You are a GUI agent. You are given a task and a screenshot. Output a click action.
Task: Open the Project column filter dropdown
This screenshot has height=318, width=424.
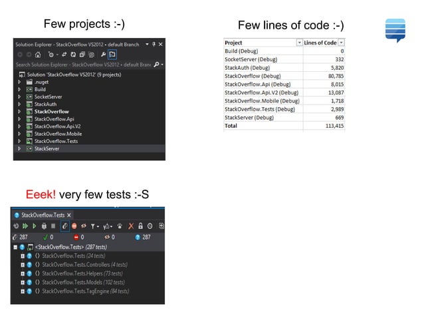click(299, 43)
